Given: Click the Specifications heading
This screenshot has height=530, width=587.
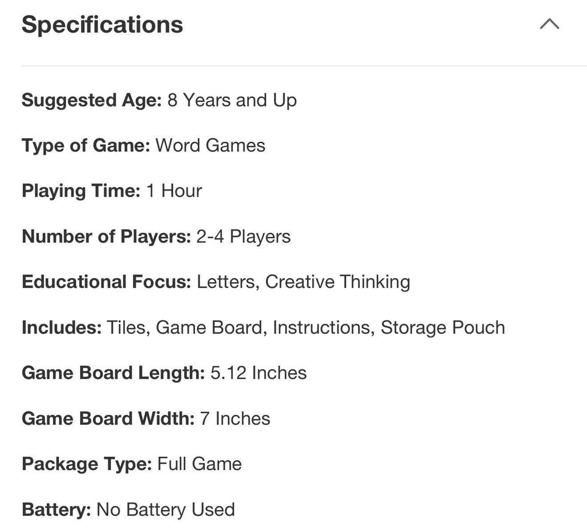Looking at the screenshot, I should 102,25.
